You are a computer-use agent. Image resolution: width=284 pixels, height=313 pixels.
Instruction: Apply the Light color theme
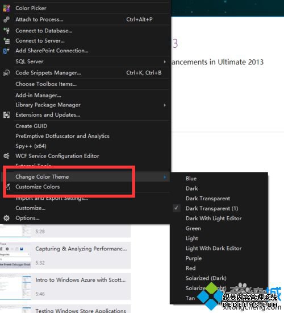tap(192, 238)
